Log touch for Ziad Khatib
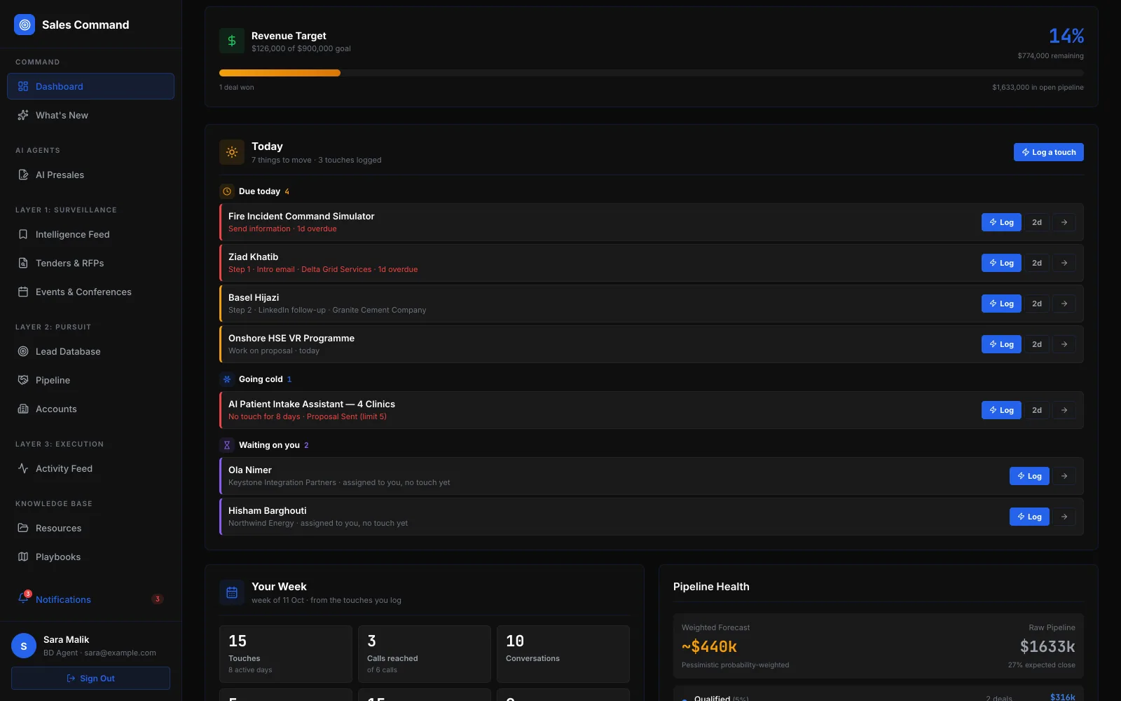The width and height of the screenshot is (1121, 701). click(1001, 263)
